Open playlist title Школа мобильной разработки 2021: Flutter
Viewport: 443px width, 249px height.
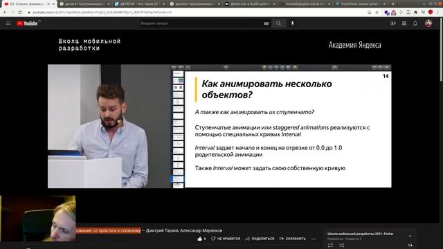[360, 234]
